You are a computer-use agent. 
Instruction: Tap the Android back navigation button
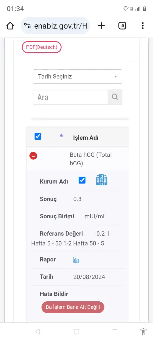(x=38, y=332)
